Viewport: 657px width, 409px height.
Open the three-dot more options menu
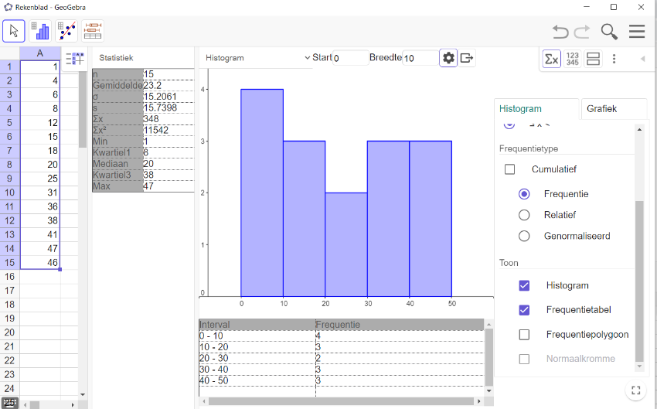(x=614, y=59)
